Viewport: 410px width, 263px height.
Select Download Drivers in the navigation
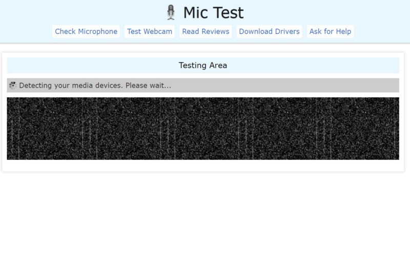(270, 31)
